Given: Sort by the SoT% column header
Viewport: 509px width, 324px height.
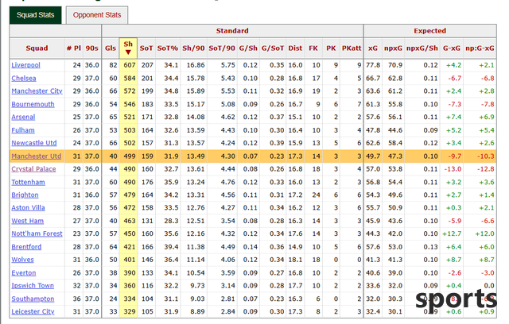Looking at the screenshot, I should pos(168,48).
